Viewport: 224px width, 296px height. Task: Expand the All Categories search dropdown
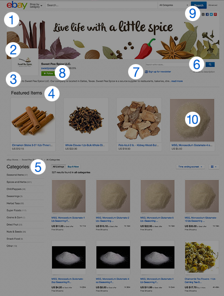point(173,5)
